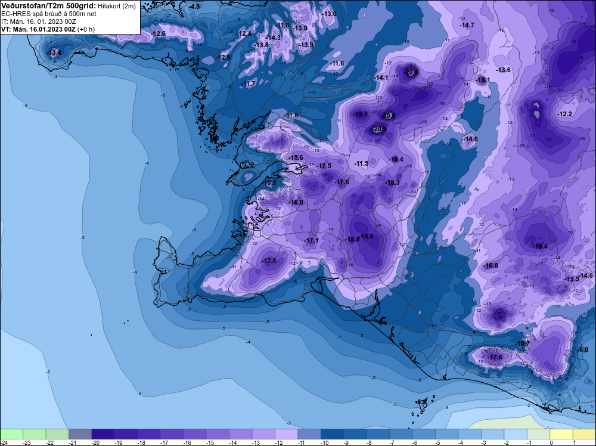The width and height of the screenshot is (596, 446).
Task: Click the 'Hitakort (2m)' label in the header
Action: tap(117, 6)
